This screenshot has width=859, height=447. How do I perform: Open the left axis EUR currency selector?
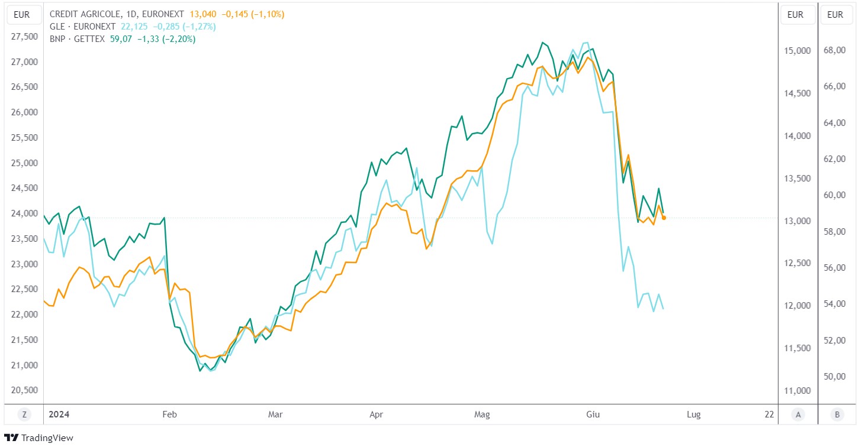click(x=24, y=15)
